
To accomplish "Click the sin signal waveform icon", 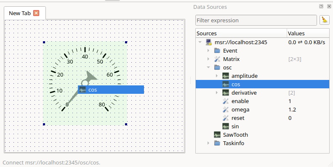I will 226,127.
